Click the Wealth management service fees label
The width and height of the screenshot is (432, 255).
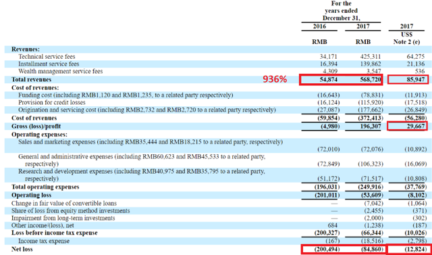60,72
